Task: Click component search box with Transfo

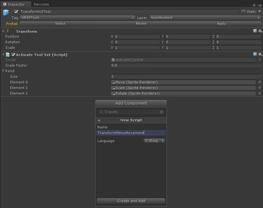Action: tap(131, 112)
